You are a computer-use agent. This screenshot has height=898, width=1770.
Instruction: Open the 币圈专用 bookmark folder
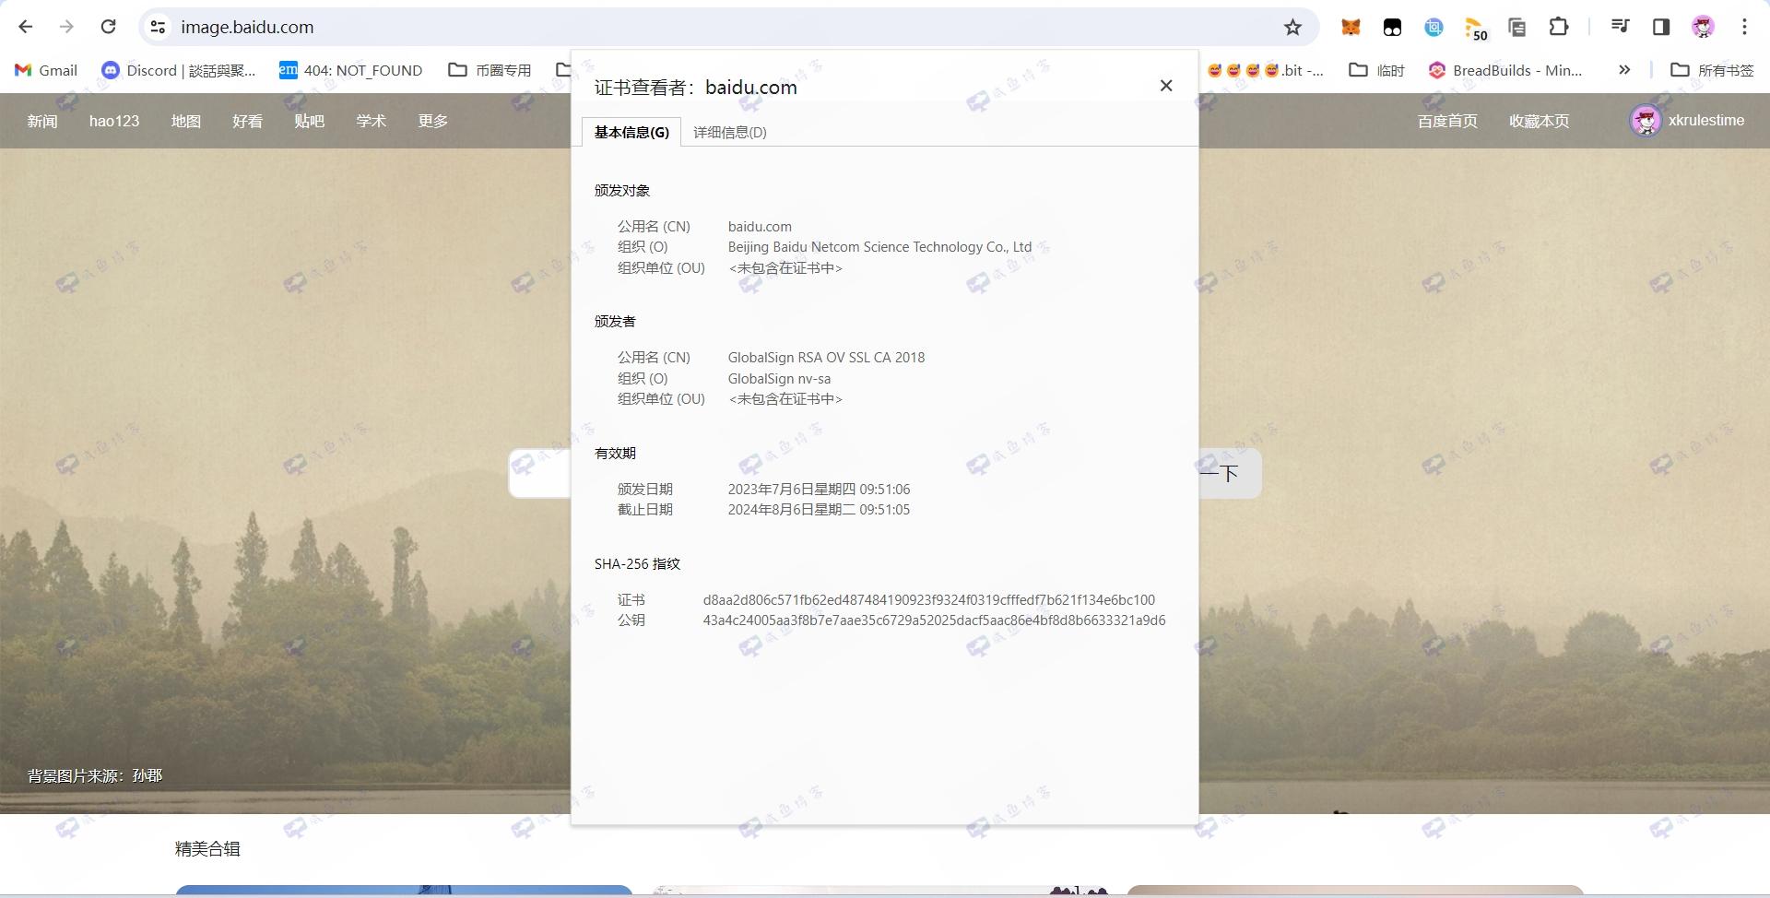tap(490, 70)
